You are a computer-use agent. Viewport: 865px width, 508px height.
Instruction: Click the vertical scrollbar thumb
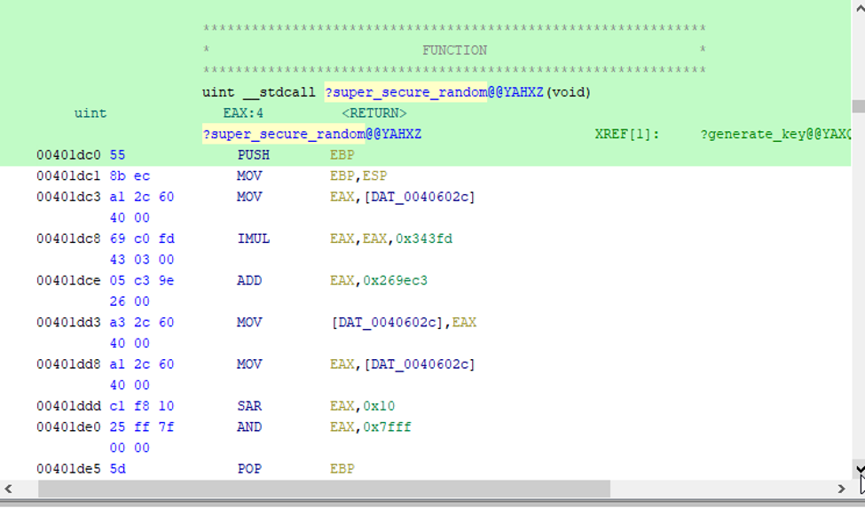[858, 106]
